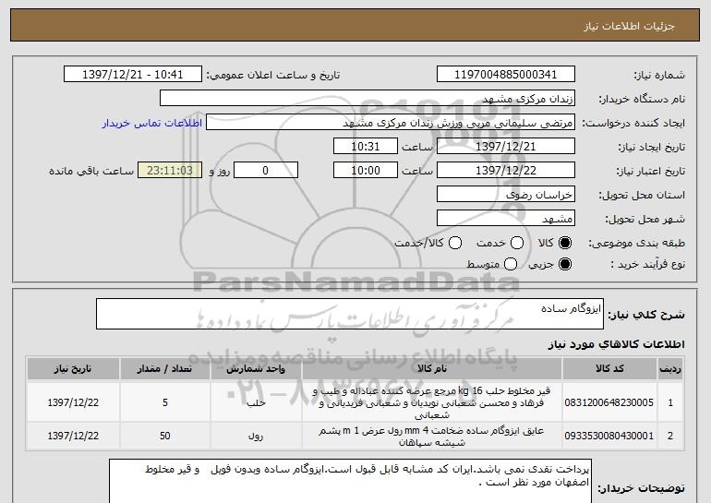Select the جزیی purchase type radio
Image resolution: width=711 pixels, height=503 pixels.
(x=565, y=264)
